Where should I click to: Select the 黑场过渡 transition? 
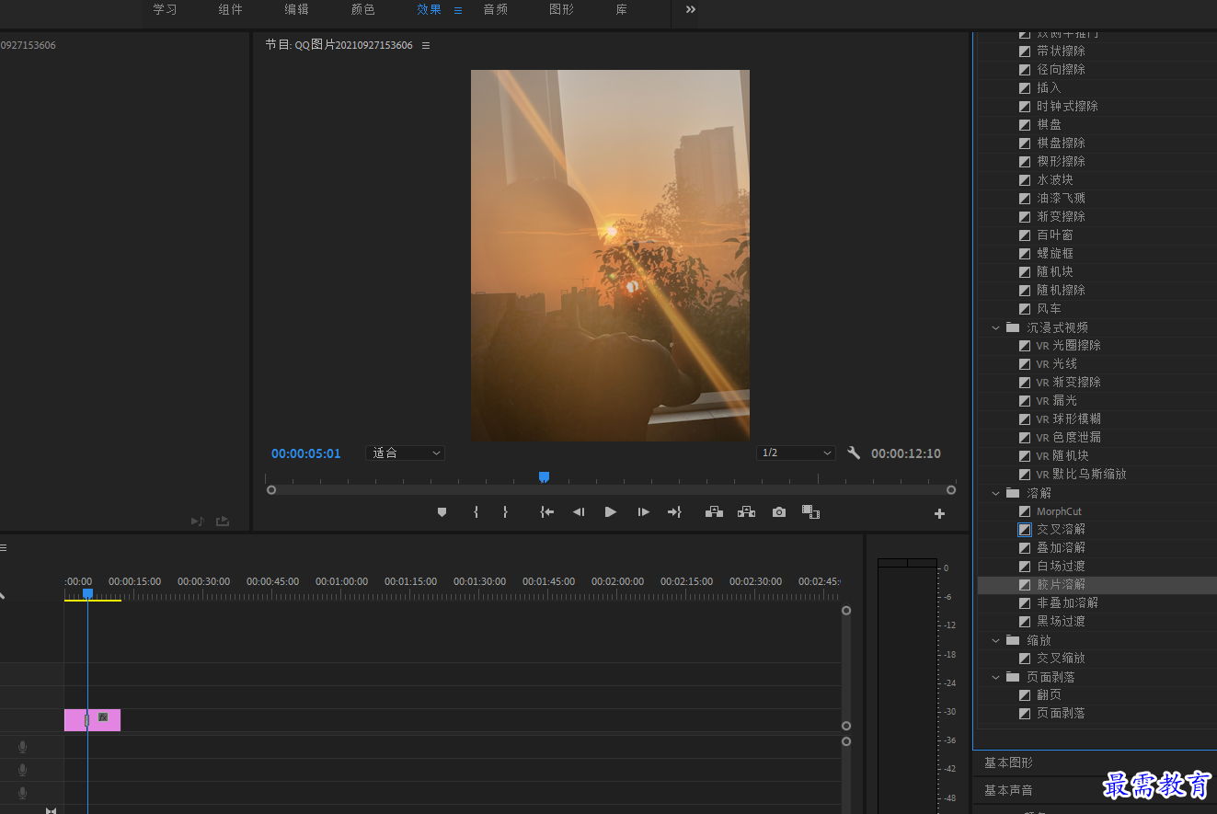click(x=1062, y=622)
